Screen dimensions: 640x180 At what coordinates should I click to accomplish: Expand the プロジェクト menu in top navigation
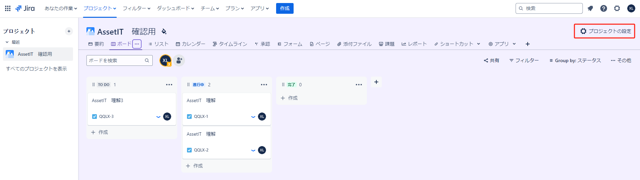(x=100, y=8)
